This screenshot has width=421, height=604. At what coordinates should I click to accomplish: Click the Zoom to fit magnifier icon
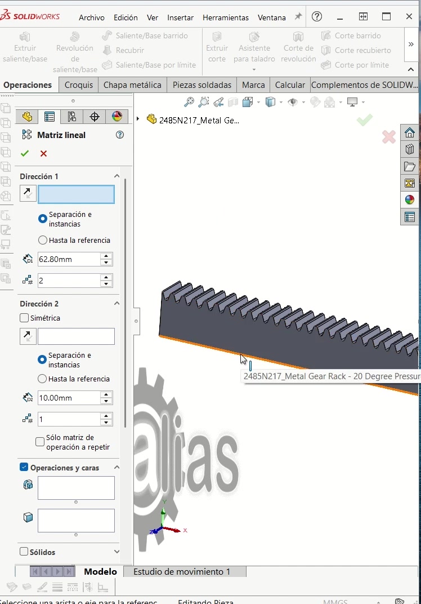tap(189, 101)
